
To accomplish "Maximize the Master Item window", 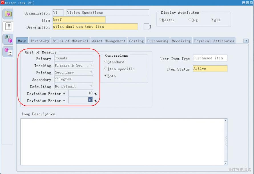I will pyautogui.click(x=247, y=3).
